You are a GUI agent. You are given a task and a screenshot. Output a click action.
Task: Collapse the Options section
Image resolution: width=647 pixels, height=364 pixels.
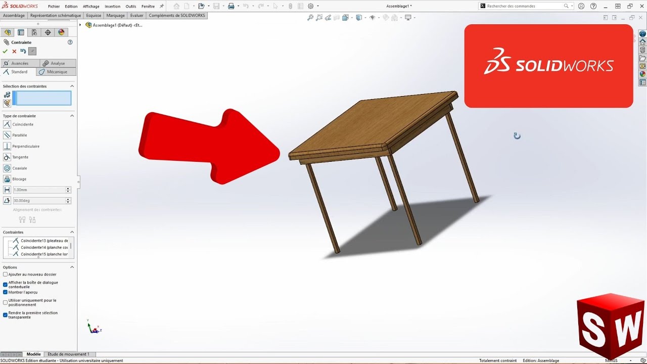72,267
